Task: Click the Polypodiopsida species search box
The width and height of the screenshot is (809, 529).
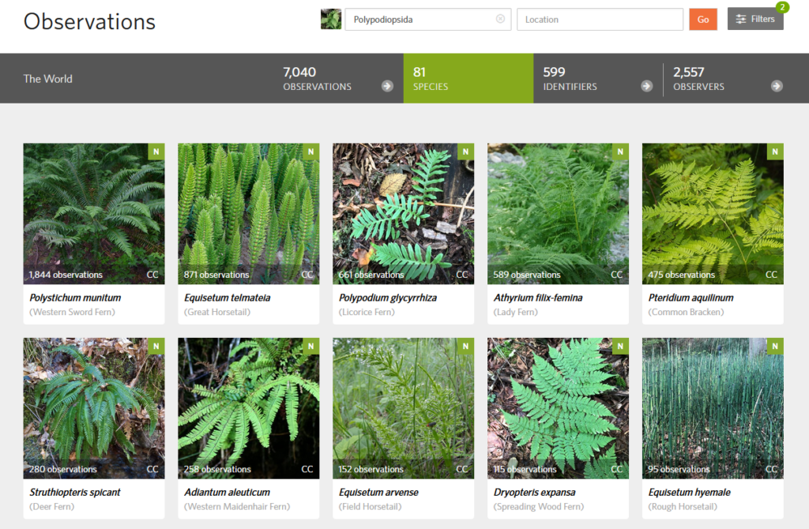Action: point(427,19)
